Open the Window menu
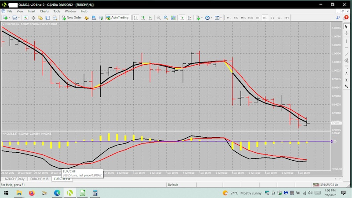This screenshot has height=198, width=352. 70,11
